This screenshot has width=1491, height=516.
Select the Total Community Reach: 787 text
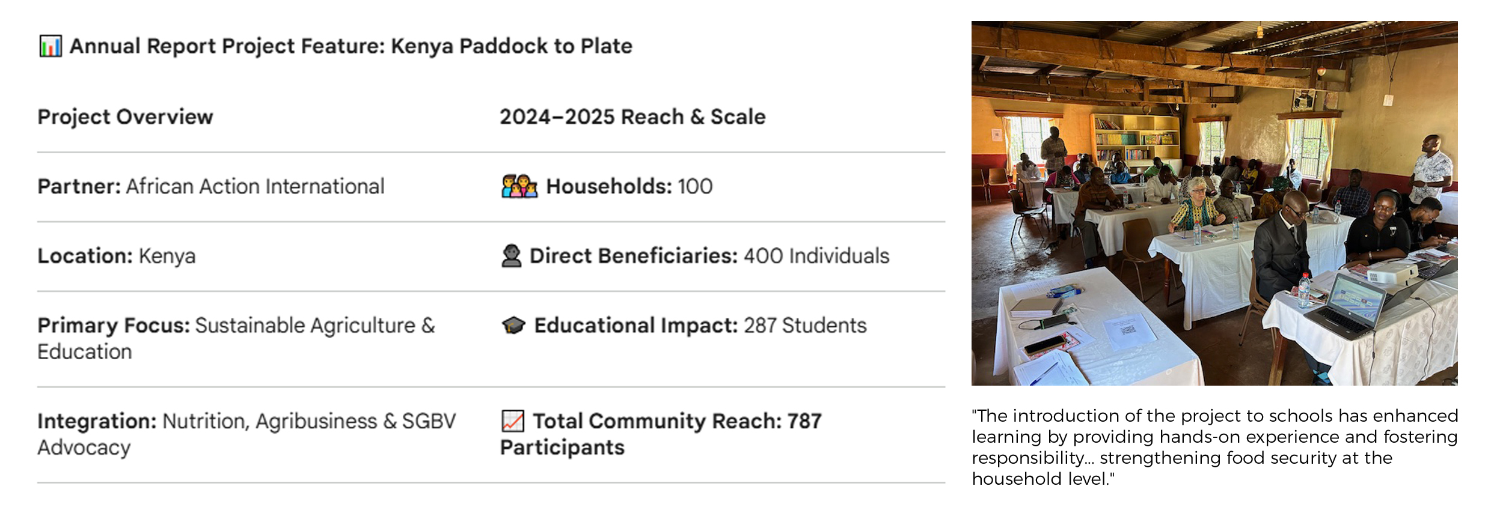[677, 421]
